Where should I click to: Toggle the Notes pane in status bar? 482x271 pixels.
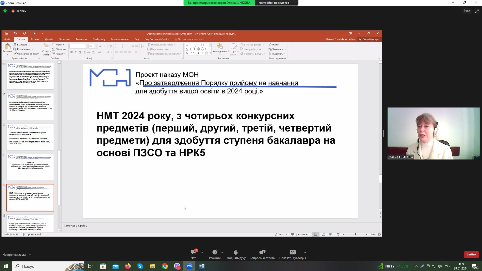tap(281, 234)
